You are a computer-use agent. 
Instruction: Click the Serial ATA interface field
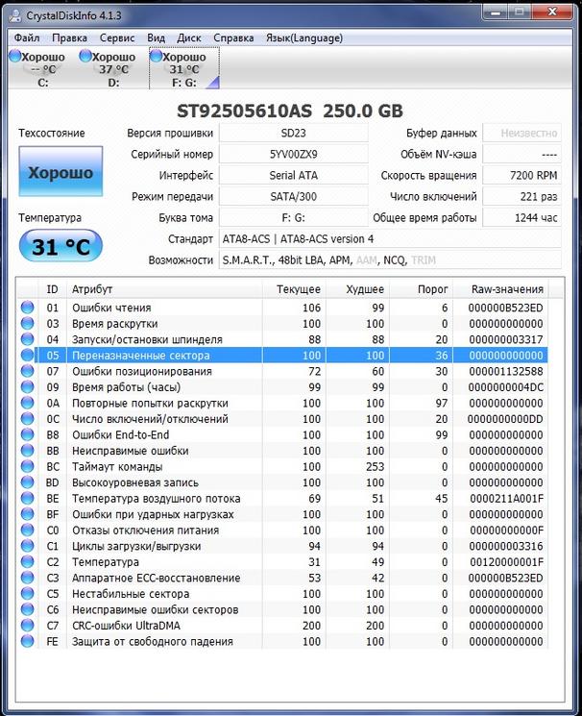pyautogui.click(x=294, y=175)
